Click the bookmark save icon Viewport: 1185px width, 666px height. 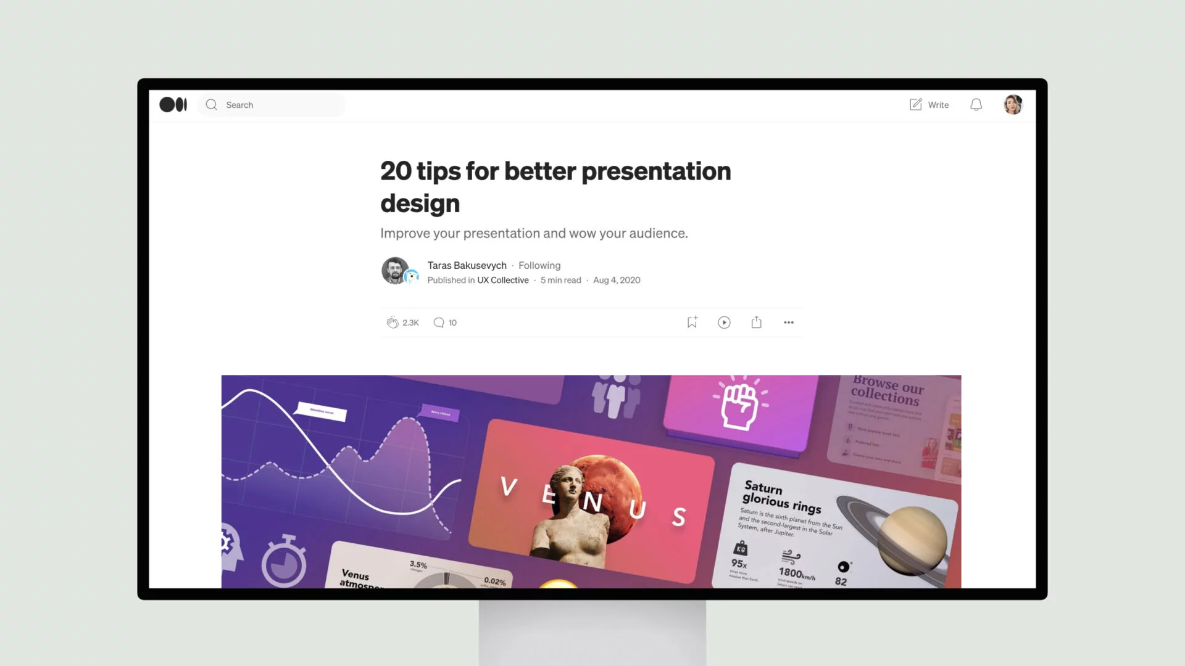[692, 322]
